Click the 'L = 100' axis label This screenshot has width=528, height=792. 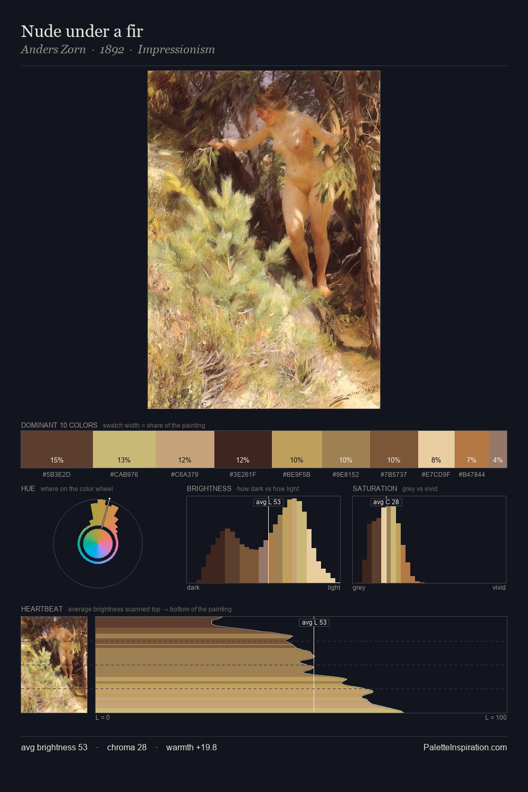[496, 718]
